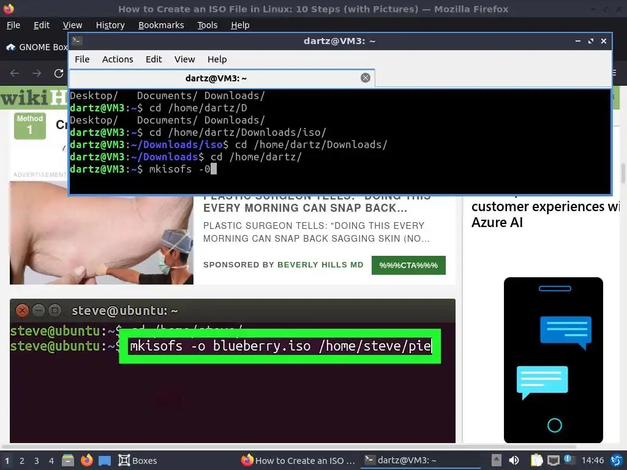The image size is (627, 470).
Task: Open the file manager from the taskbar
Action: coord(68,460)
